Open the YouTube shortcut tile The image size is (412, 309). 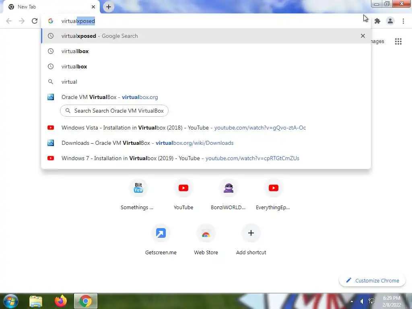183,194
